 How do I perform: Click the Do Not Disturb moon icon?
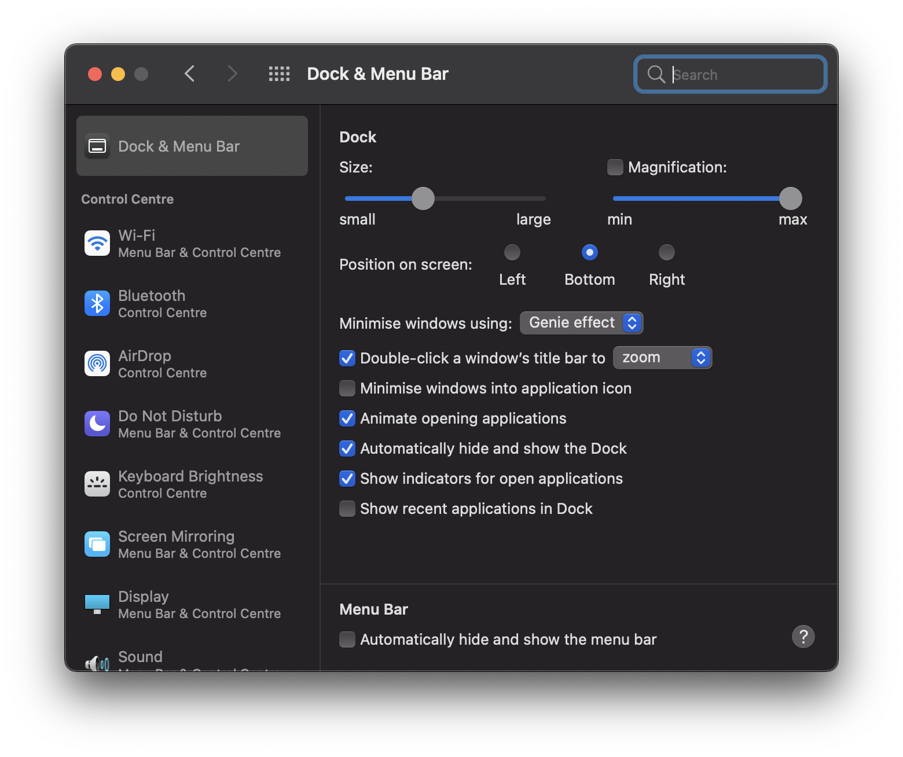97,424
